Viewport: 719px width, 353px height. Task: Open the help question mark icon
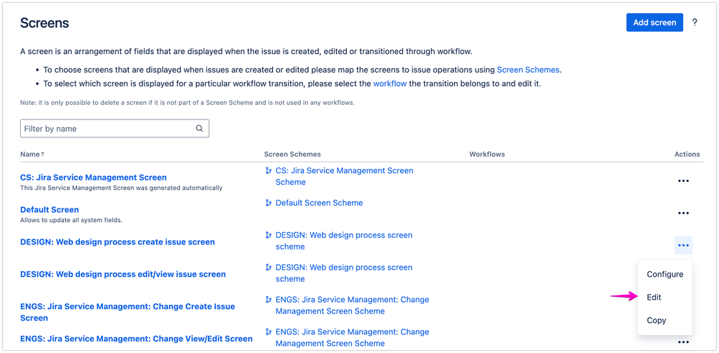pos(695,22)
